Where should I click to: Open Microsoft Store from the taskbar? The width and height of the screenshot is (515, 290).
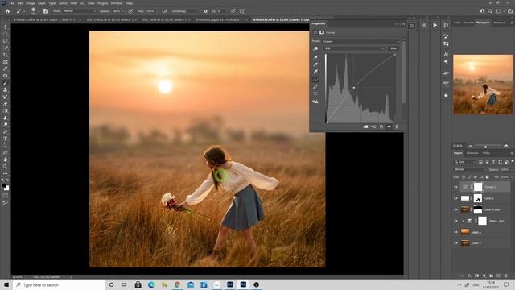pos(138,284)
